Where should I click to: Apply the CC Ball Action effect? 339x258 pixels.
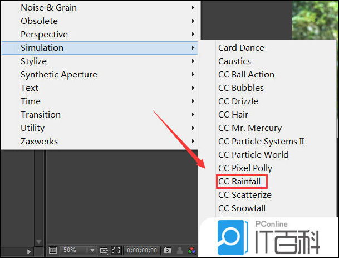point(246,75)
